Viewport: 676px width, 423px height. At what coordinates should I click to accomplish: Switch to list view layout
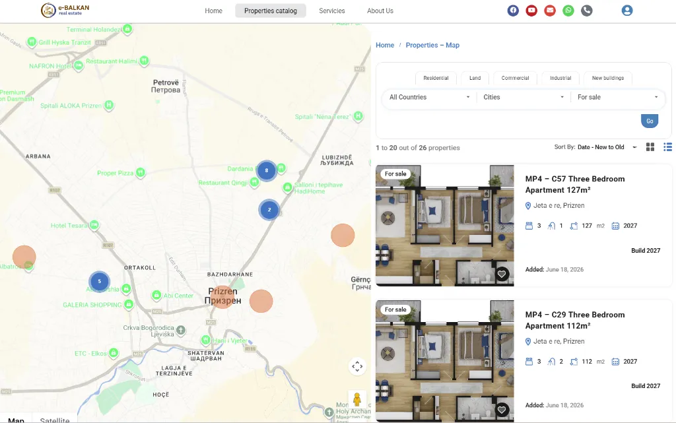[x=667, y=147]
